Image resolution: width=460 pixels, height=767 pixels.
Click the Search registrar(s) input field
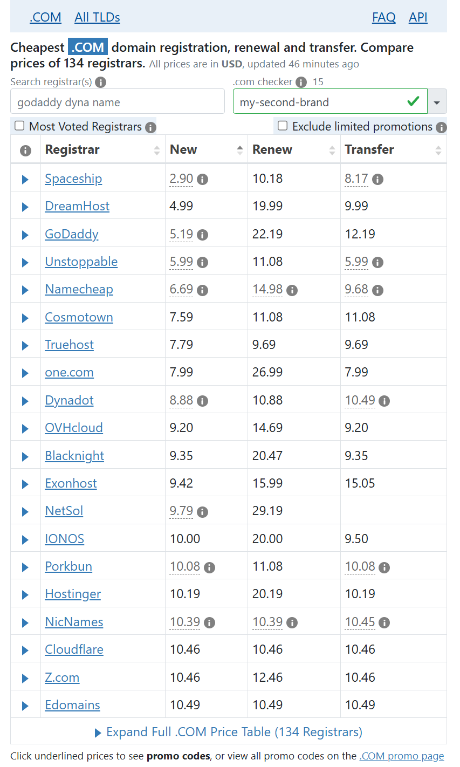(118, 102)
